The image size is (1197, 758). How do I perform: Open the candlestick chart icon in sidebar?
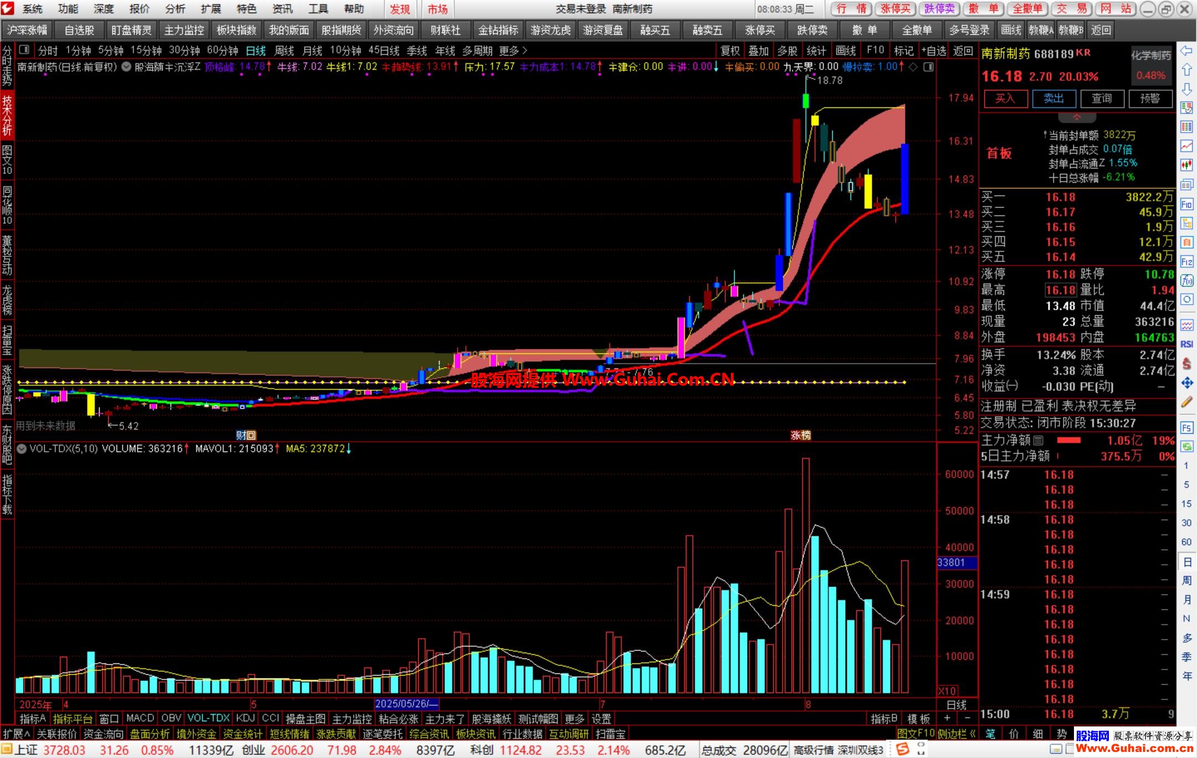pos(1186,165)
